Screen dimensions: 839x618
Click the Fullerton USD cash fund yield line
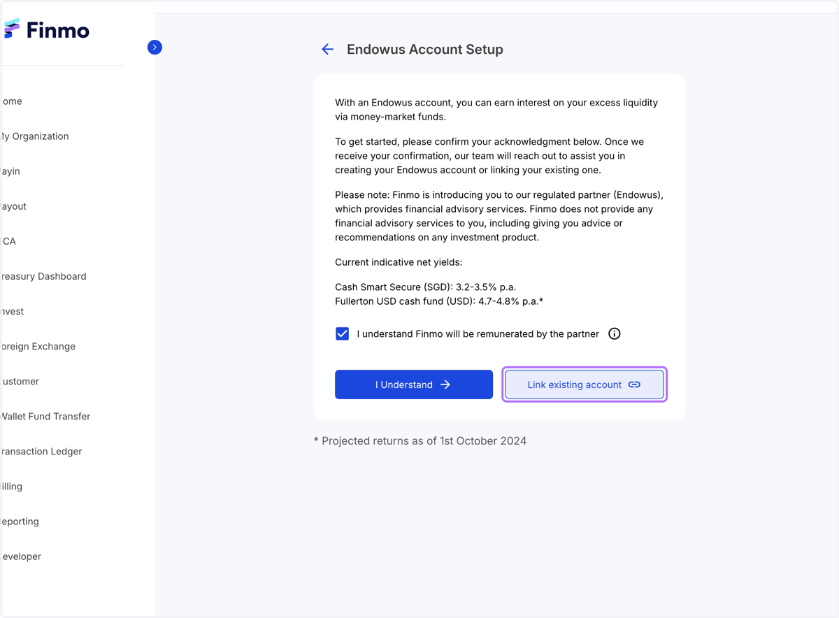point(439,301)
